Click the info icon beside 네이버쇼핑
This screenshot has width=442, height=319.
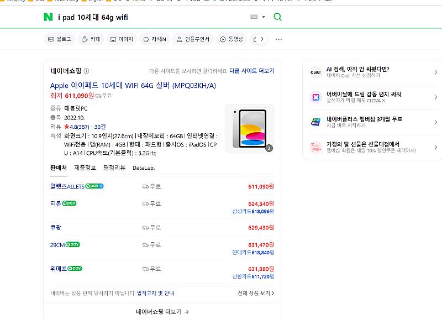tap(87, 71)
